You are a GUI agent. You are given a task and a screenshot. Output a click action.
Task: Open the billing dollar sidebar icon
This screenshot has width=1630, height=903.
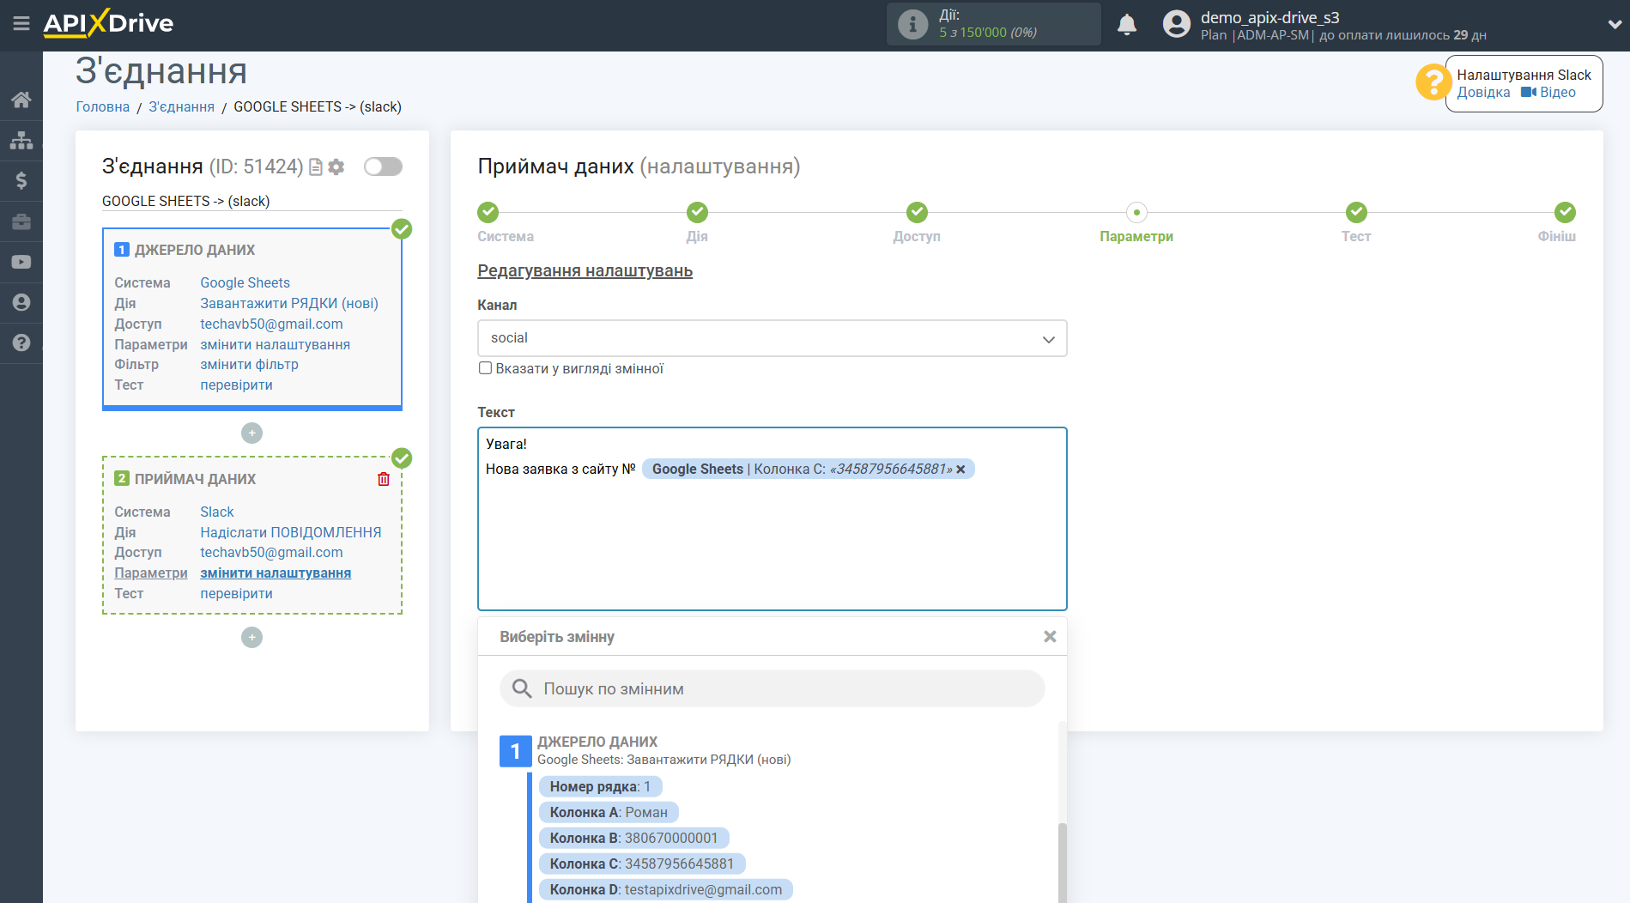pos(21,180)
